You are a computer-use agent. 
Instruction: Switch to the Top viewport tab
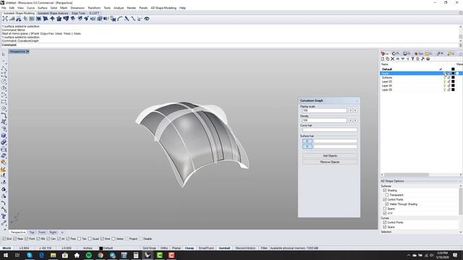(x=32, y=233)
